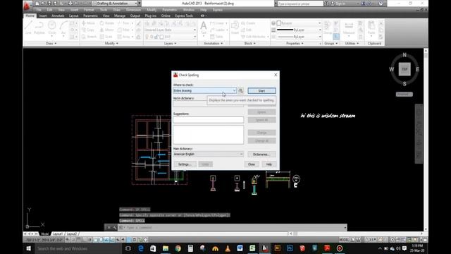Click the Copy tool in Modify panel
Viewport: 451px width, 254px height.
(x=88, y=30)
